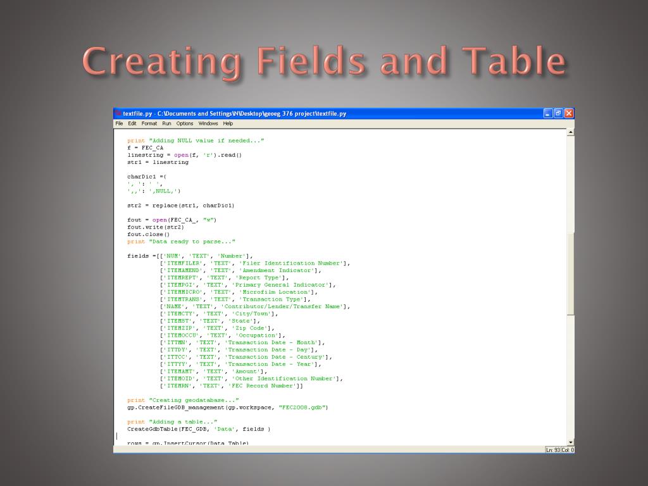This screenshot has width=648, height=486.
Task: Open the Format menu
Action: pos(149,123)
